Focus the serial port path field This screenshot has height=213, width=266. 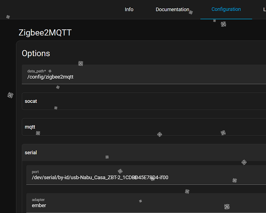pyautogui.click(x=128, y=178)
